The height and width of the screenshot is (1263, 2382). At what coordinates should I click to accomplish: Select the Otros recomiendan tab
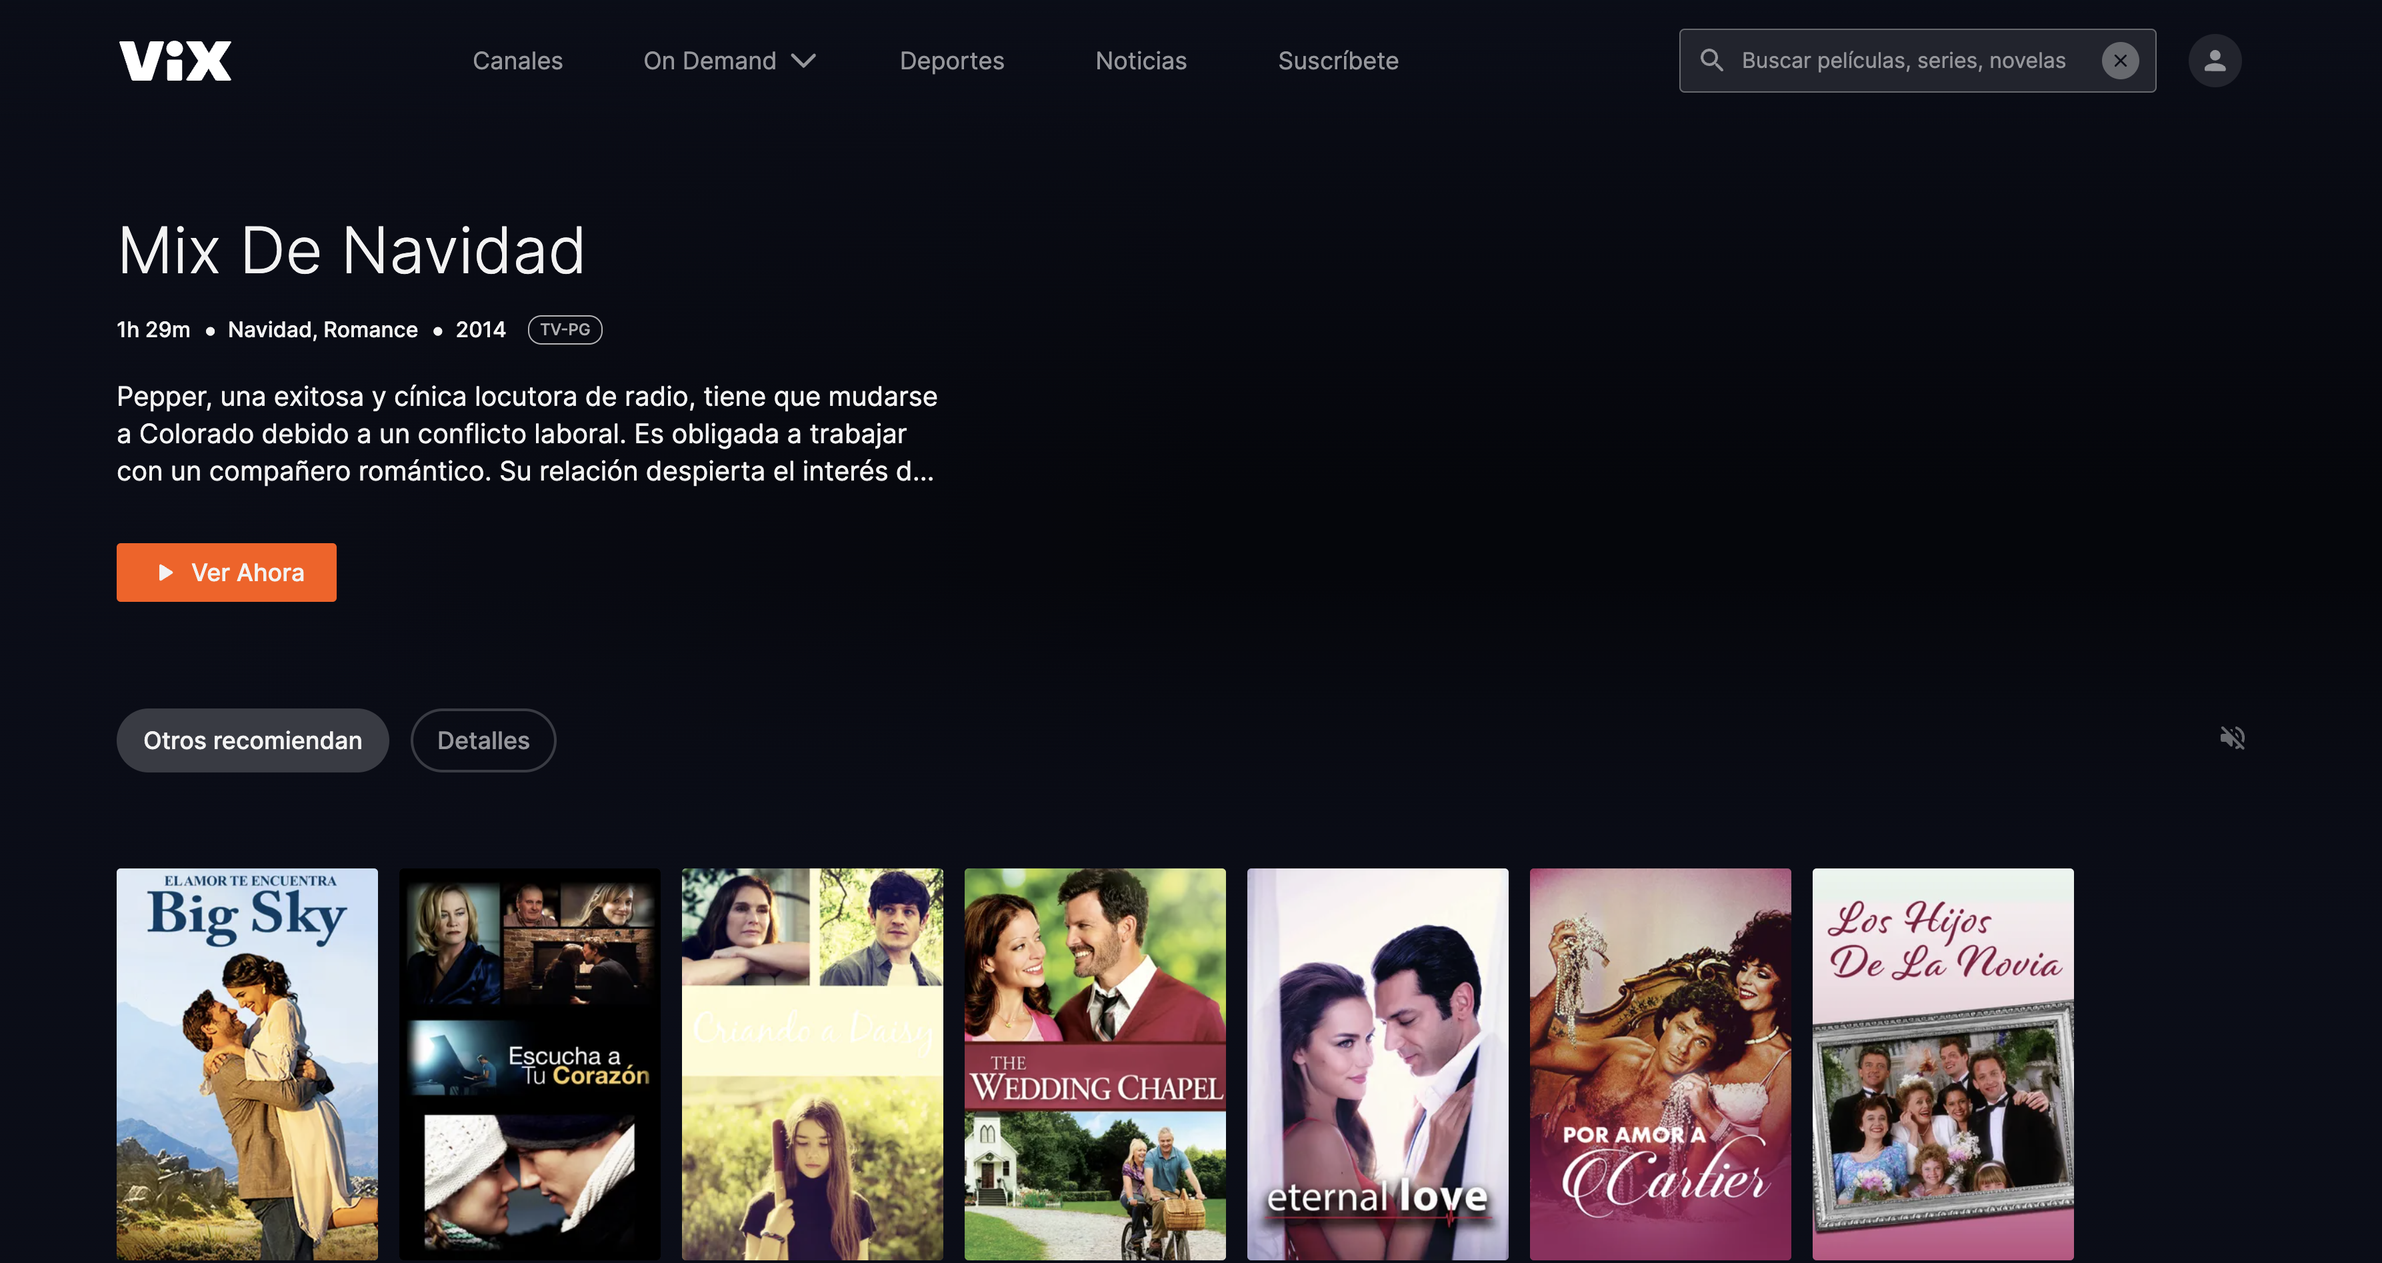pos(253,740)
